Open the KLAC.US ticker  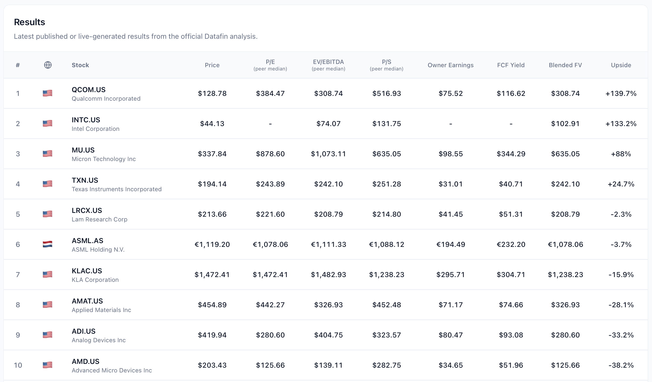(x=87, y=271)
